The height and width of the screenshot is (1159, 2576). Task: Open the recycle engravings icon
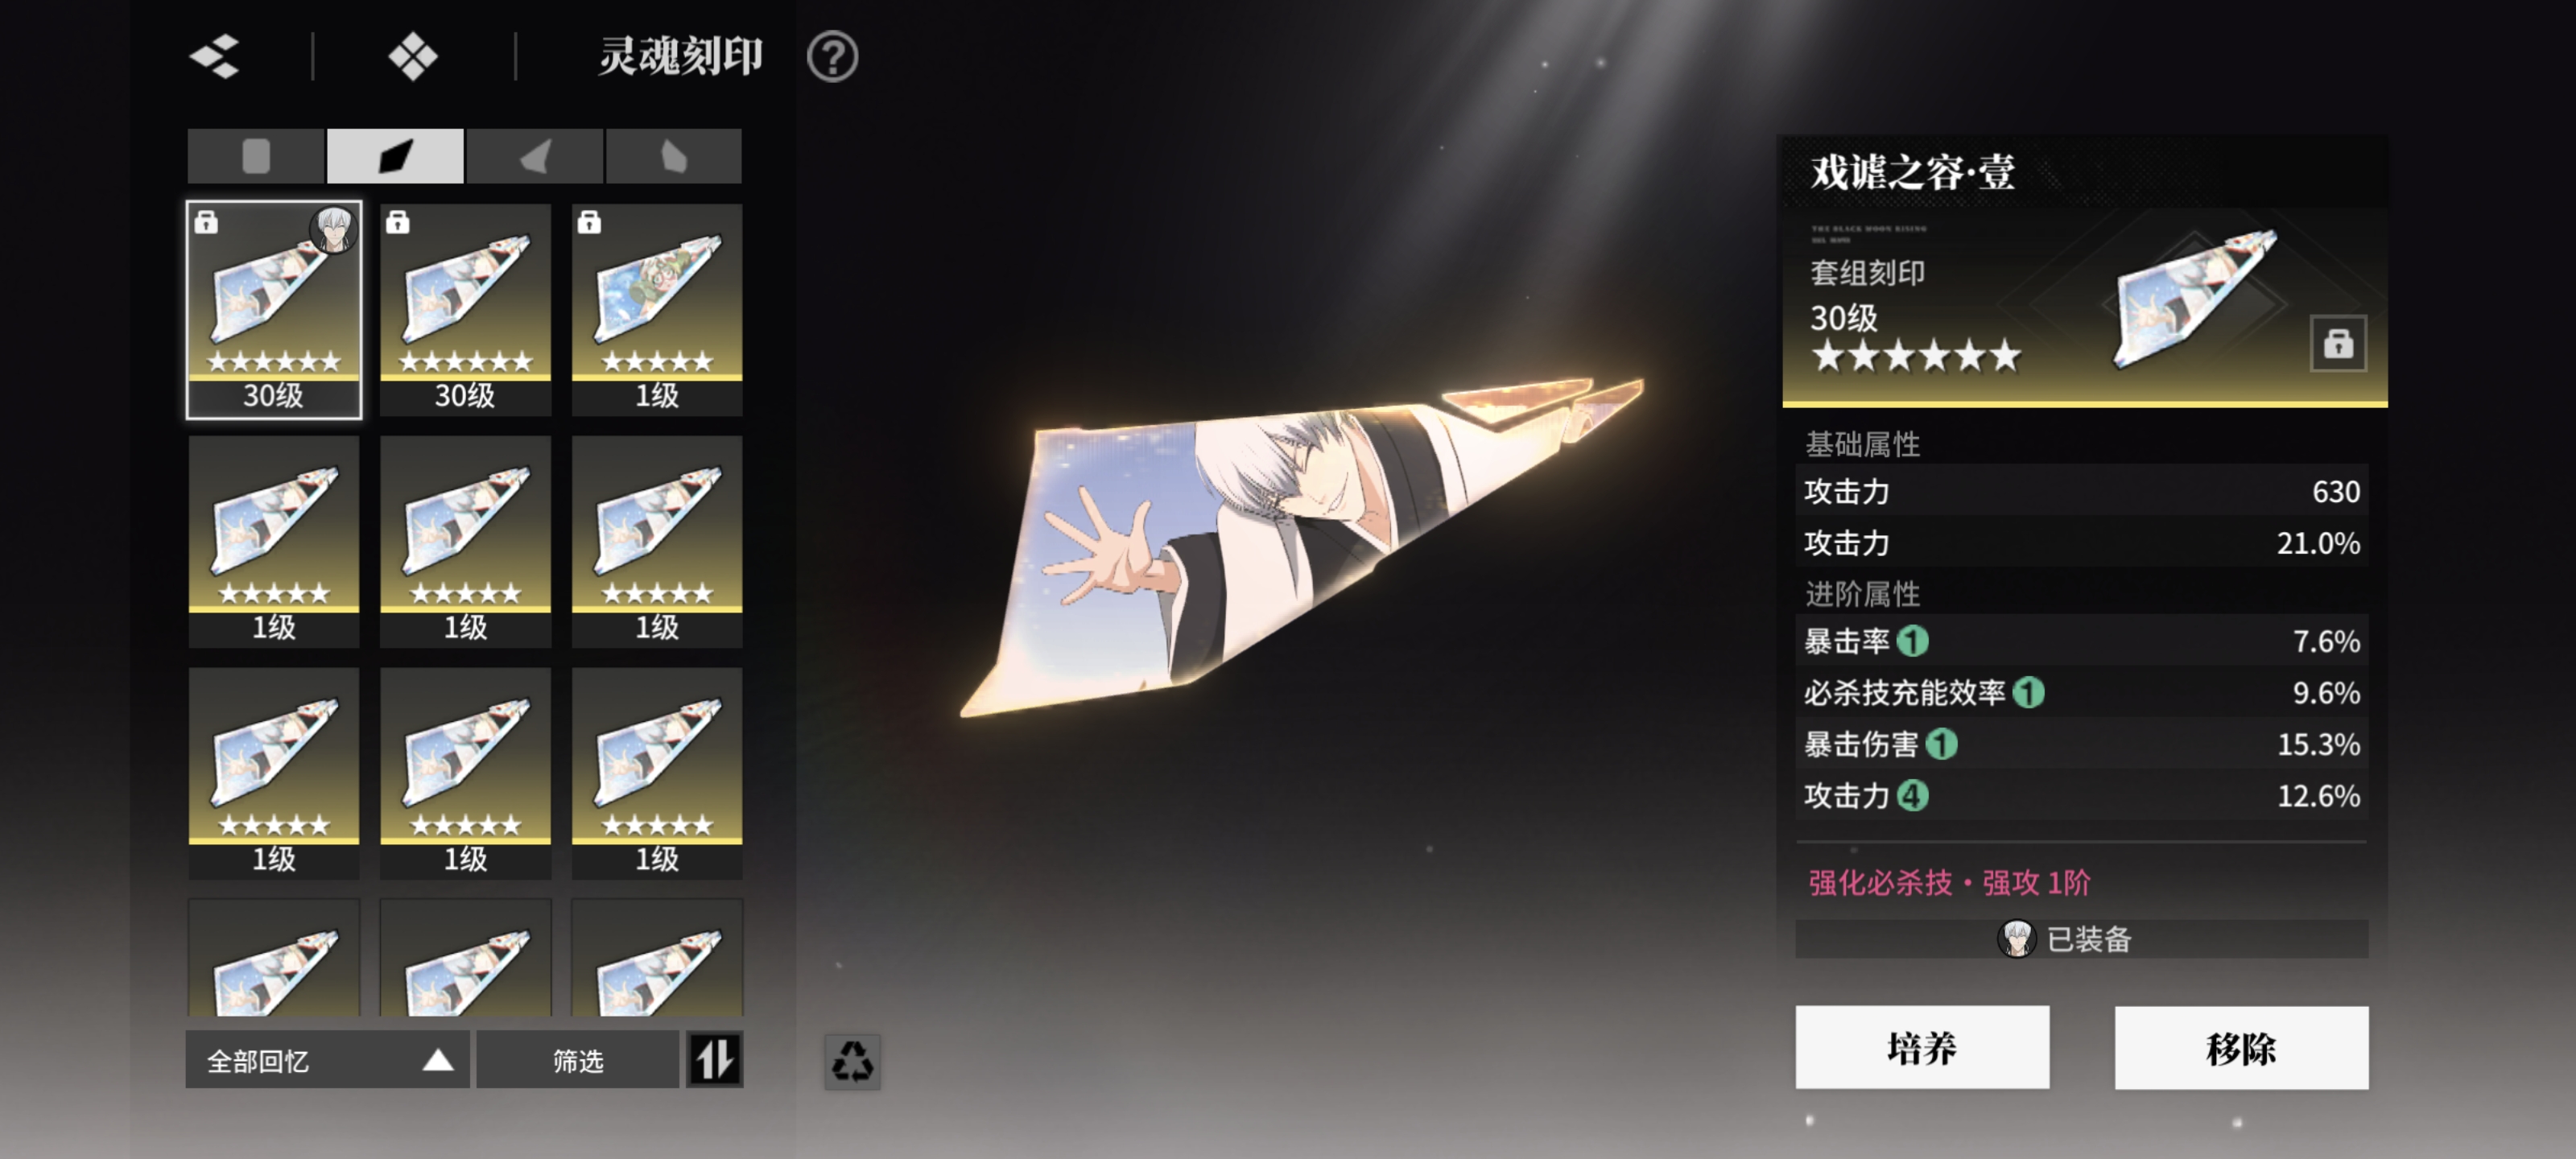coord(852,1060)
